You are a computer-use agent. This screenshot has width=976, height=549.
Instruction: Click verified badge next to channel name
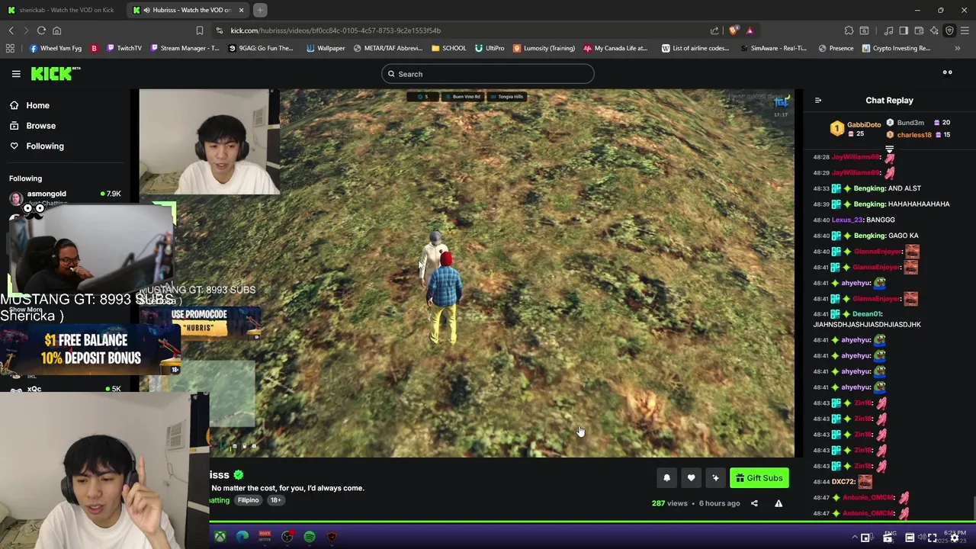239,475
